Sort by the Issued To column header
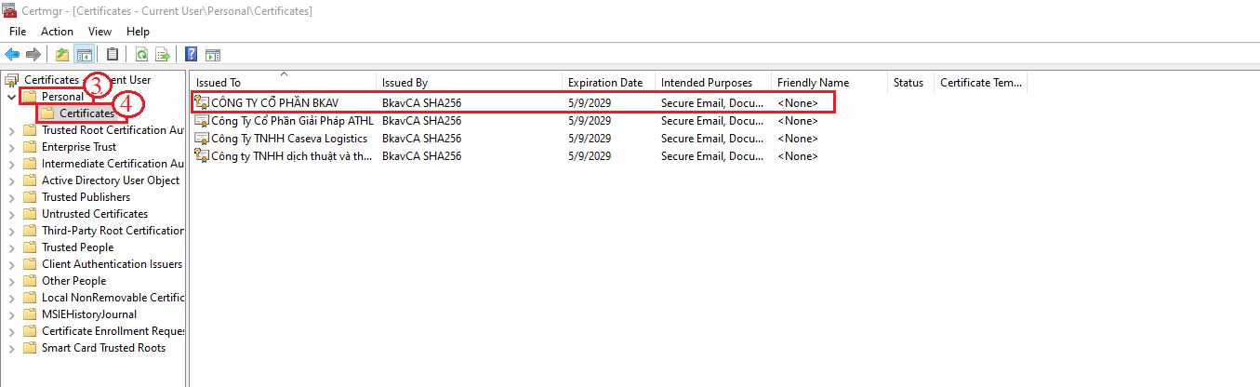Image resolution: width=1260 pixels, height=387 pixels. (x=283, y=83)
